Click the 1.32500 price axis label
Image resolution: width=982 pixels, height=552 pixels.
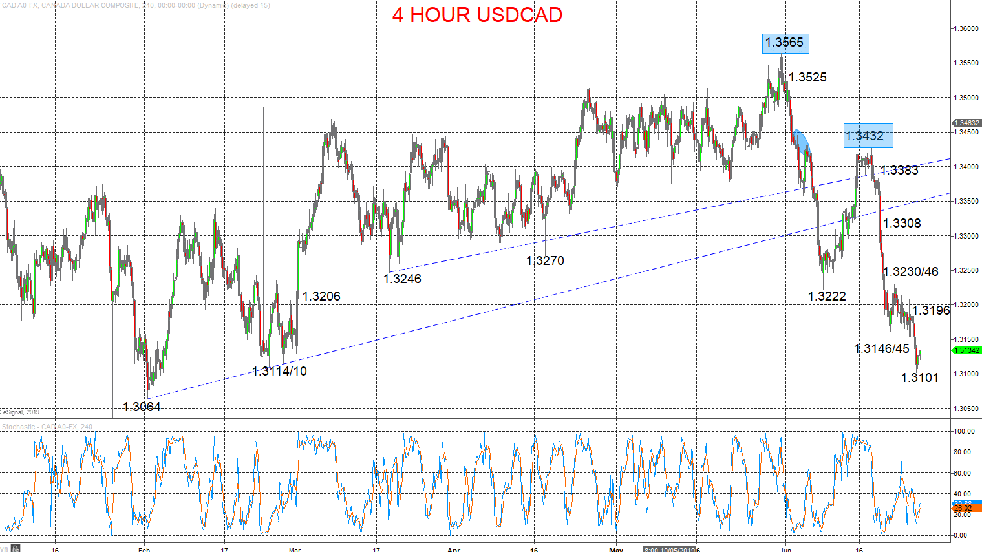point(966,270)
